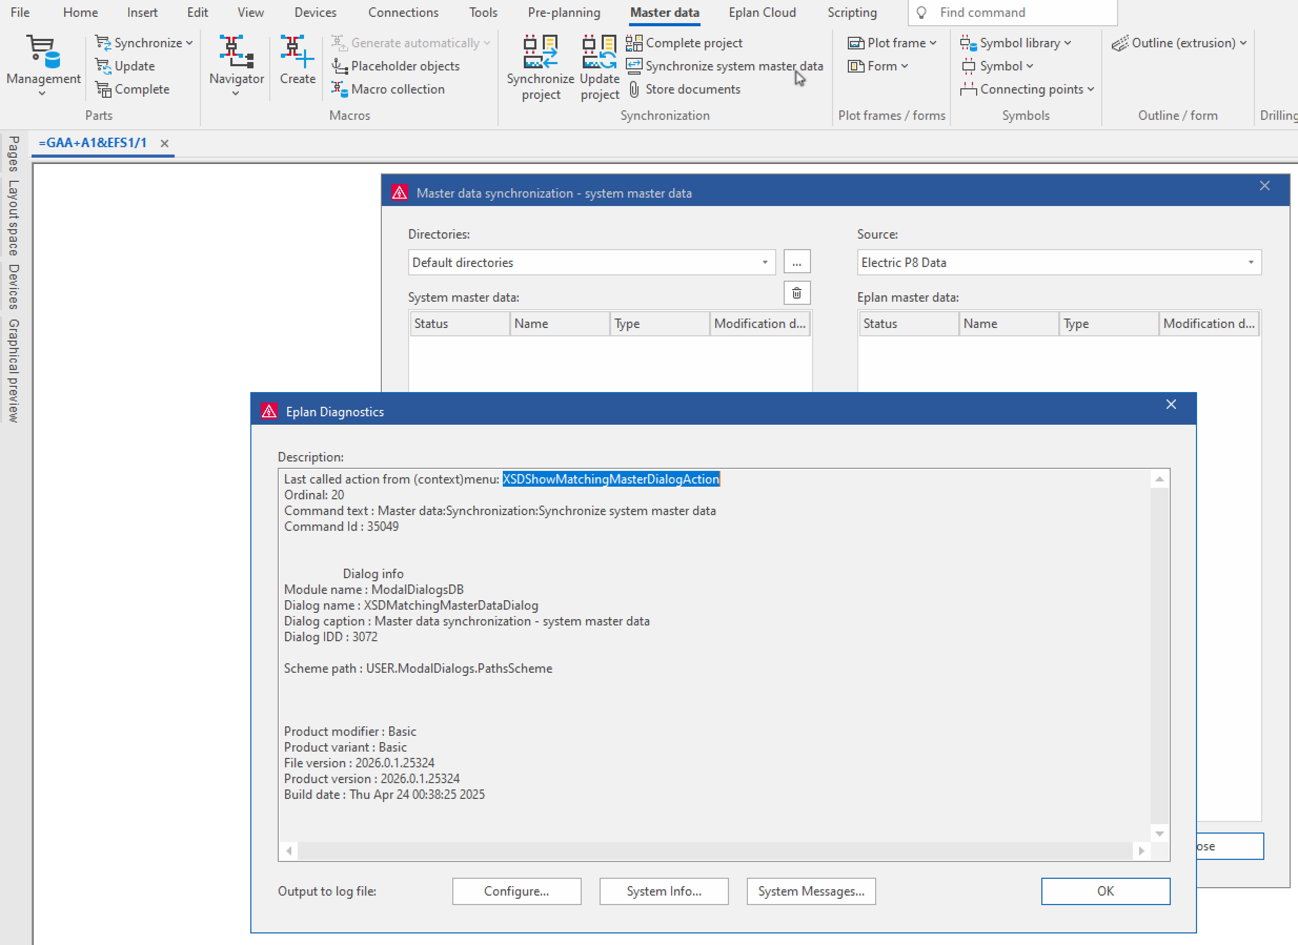1298x945 pixels.
Task: Click vertical scrollbar down arrow in Description
Action: [x=1160, y=834]
